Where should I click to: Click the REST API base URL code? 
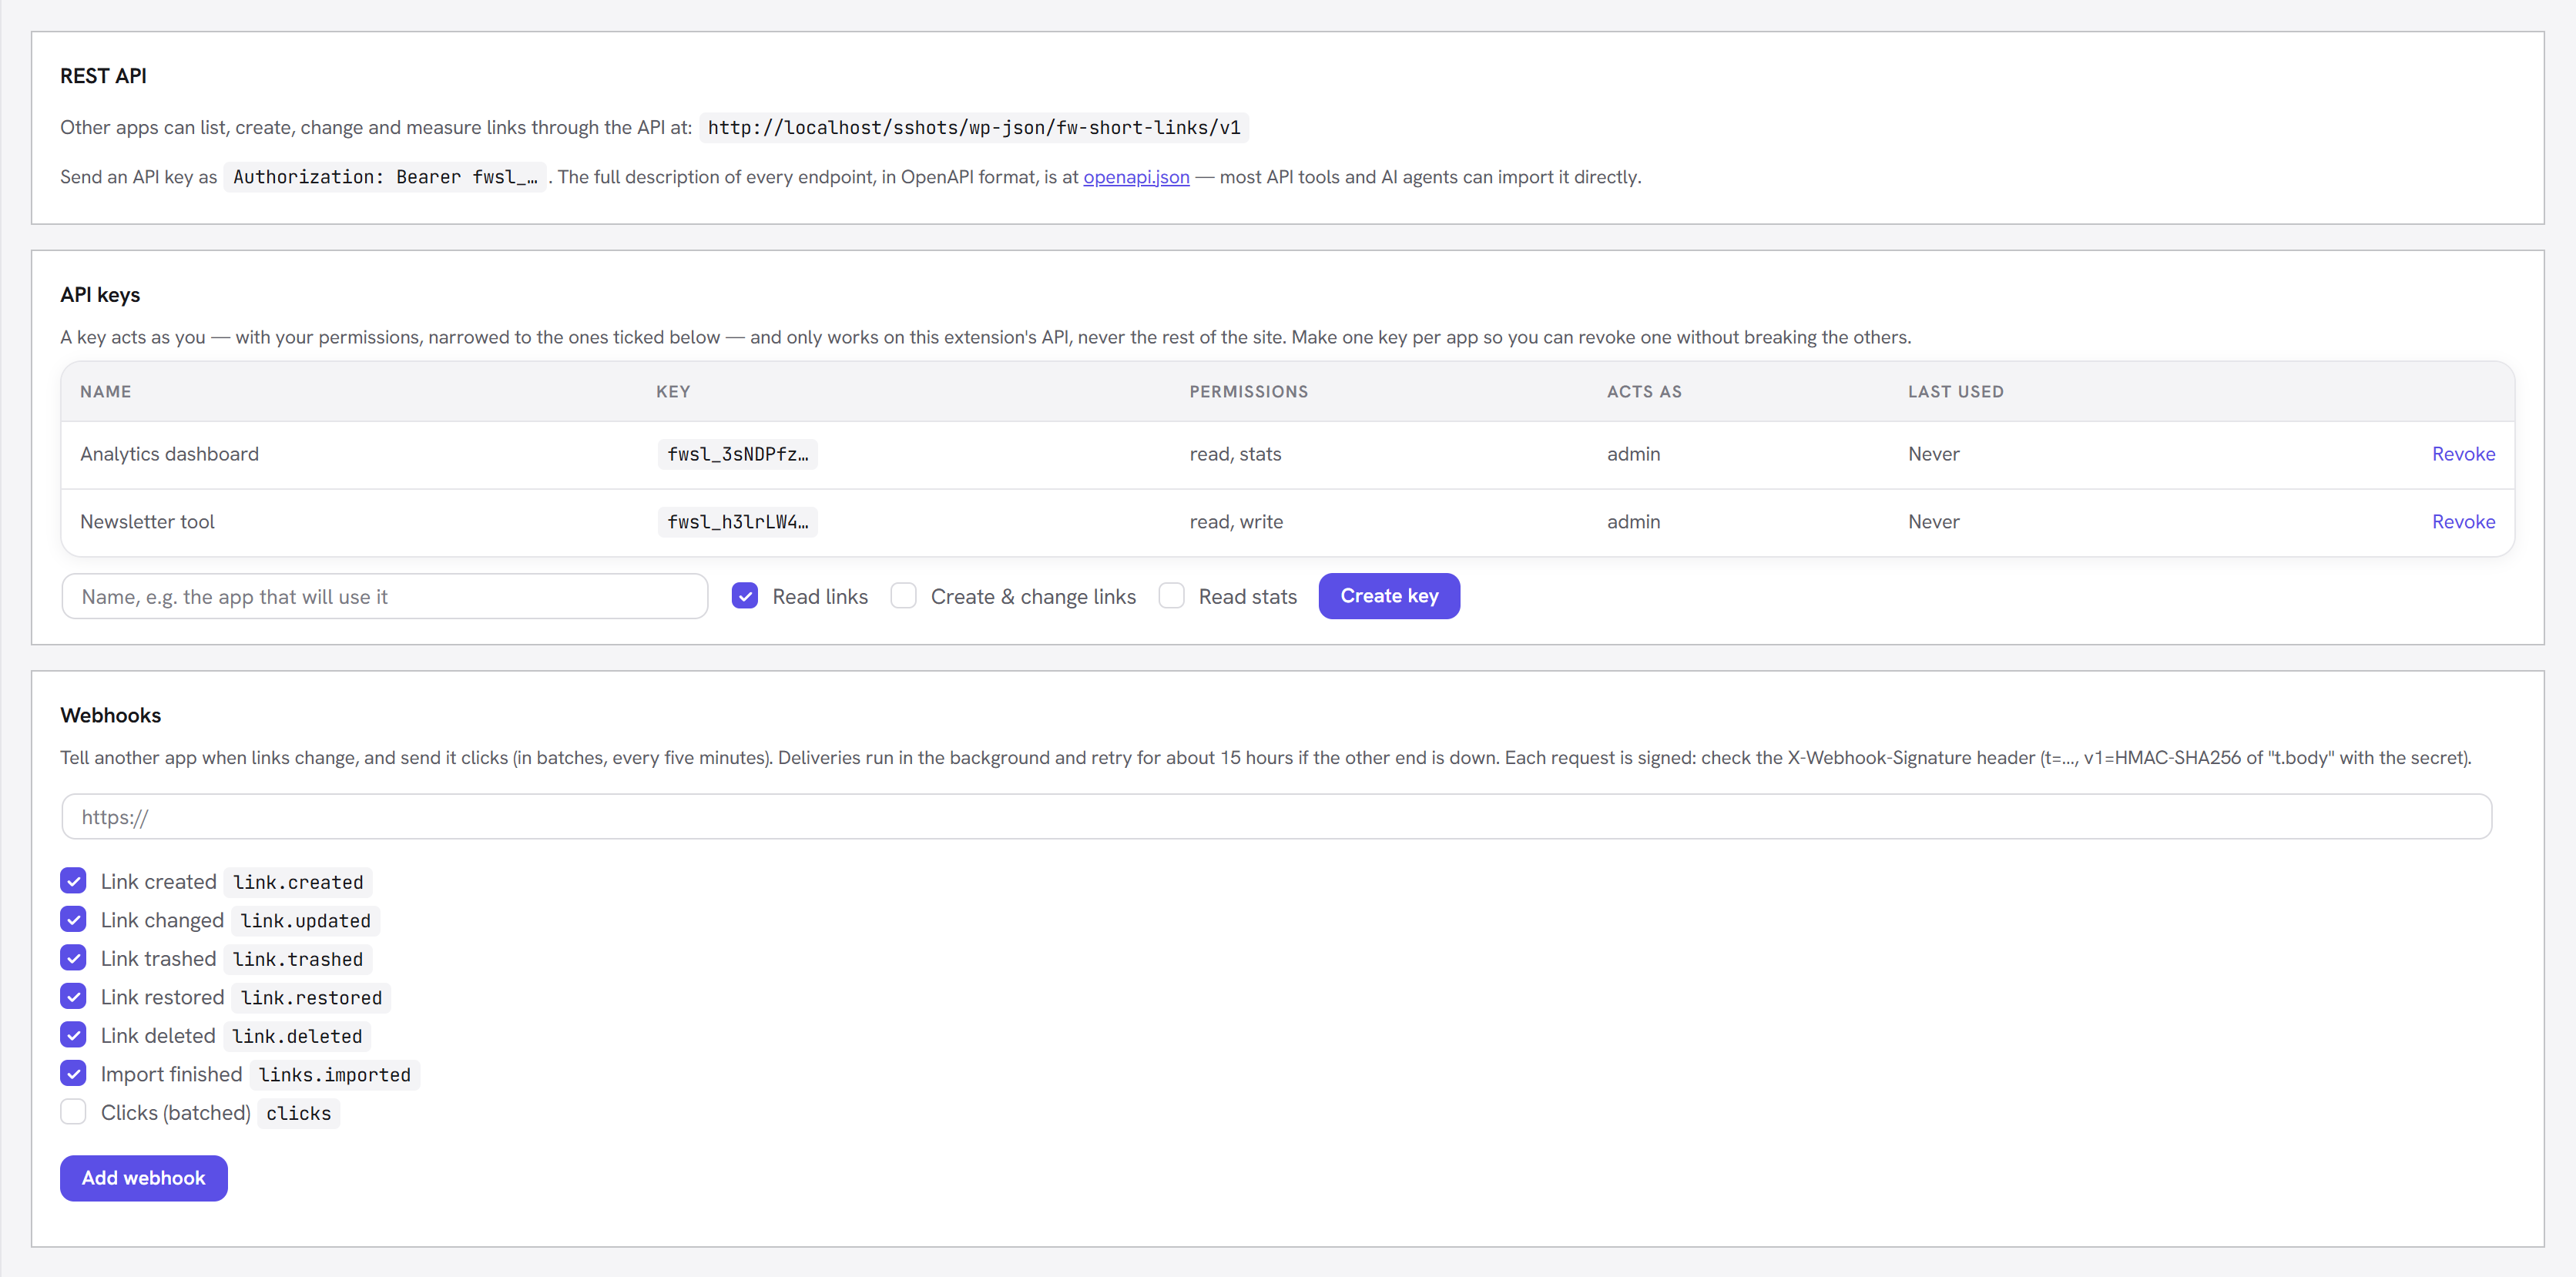point(974,127)
